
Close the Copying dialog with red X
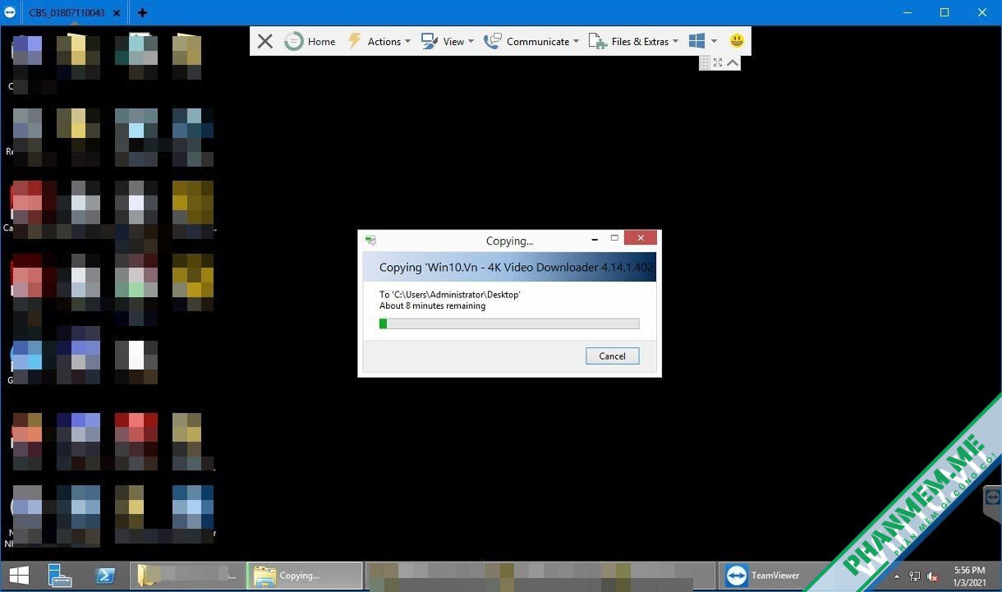[x=640, y=238]
